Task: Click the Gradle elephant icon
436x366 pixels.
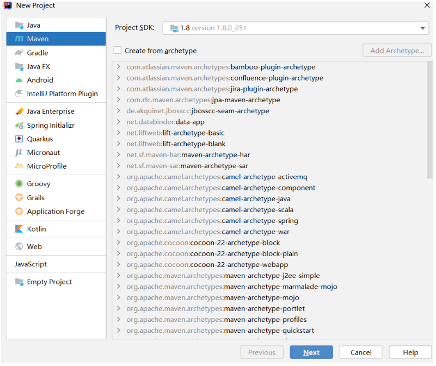Action: [19, 53]
